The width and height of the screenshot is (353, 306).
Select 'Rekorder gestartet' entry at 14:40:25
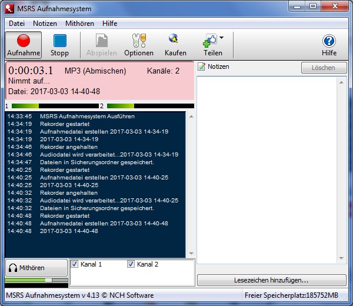coord(65,170)
